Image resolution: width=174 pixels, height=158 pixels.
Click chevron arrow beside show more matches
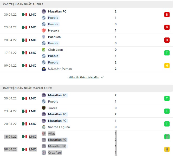pyautogui.click(x=102, y=78)
